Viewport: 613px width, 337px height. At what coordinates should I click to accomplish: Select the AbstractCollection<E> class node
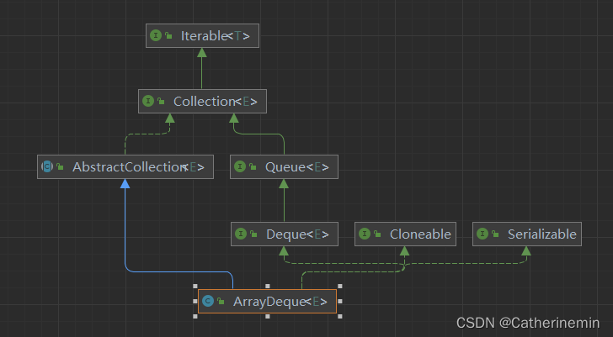tap(125, 167)
